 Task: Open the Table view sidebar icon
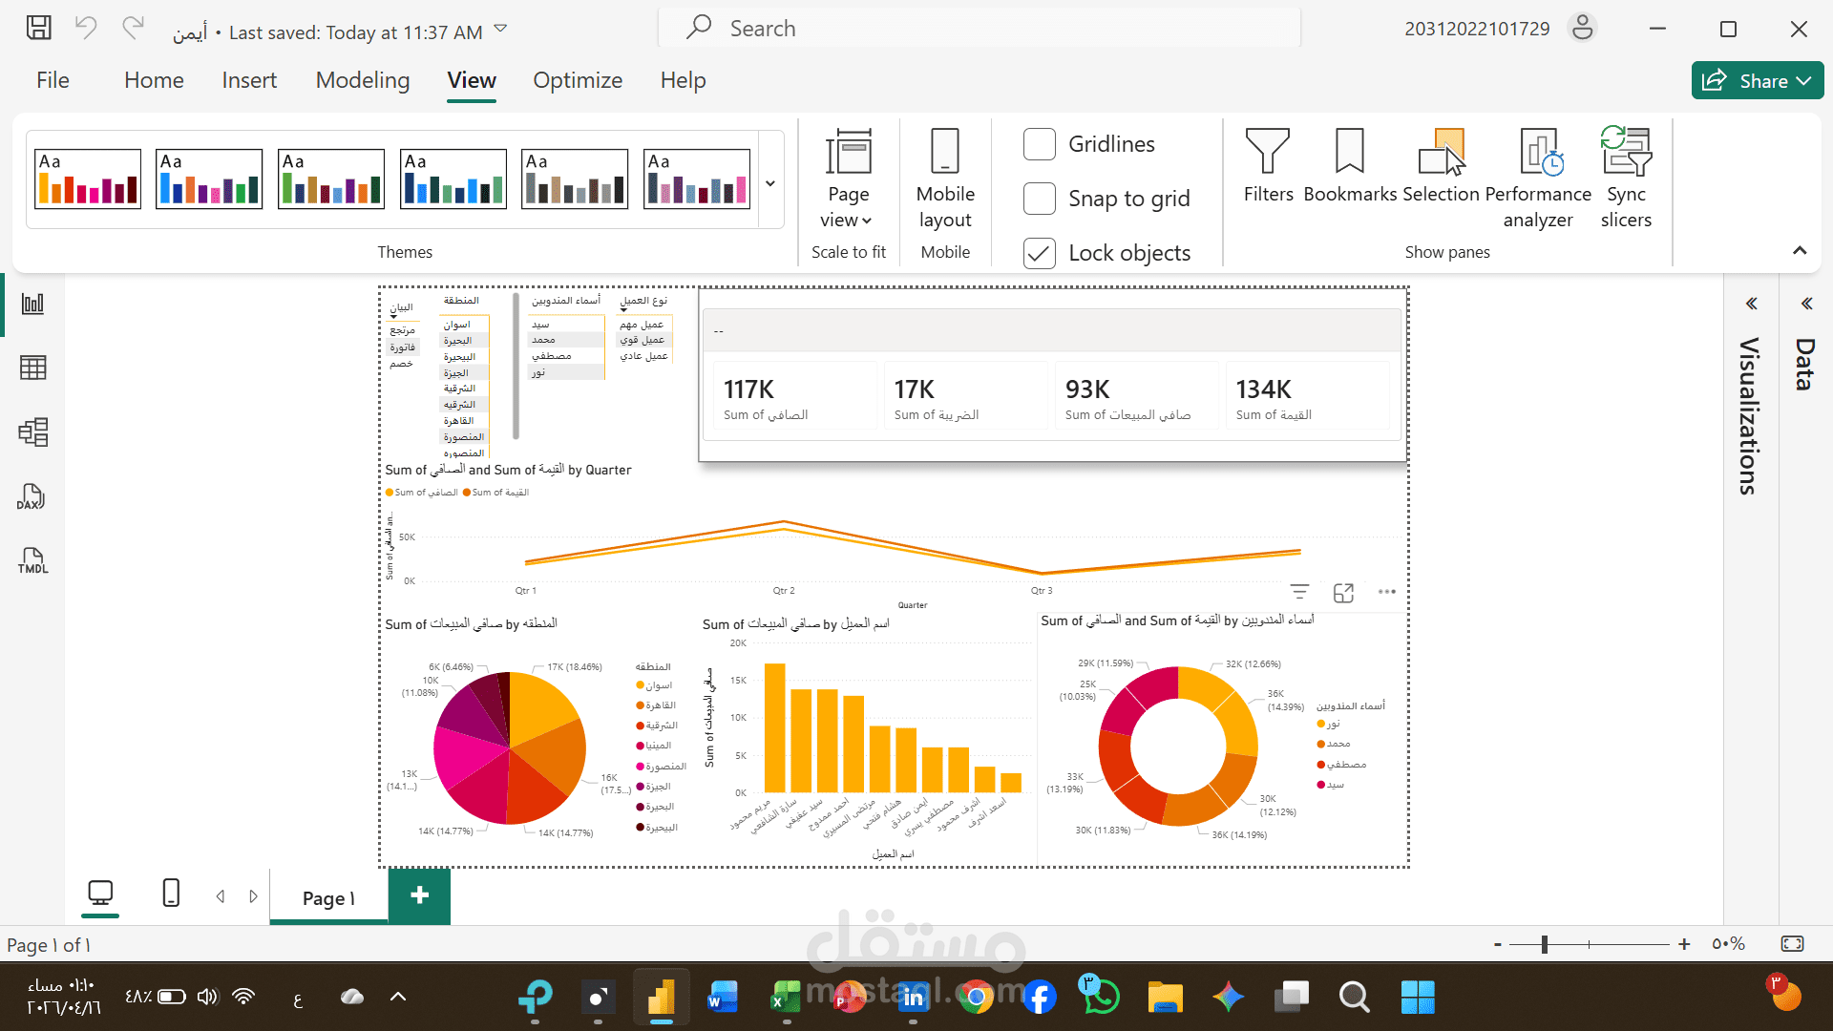32,368
